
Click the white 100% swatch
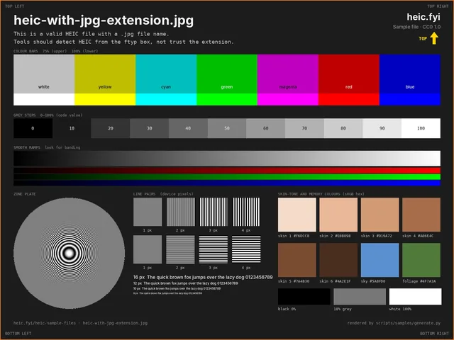pos(416,296)
